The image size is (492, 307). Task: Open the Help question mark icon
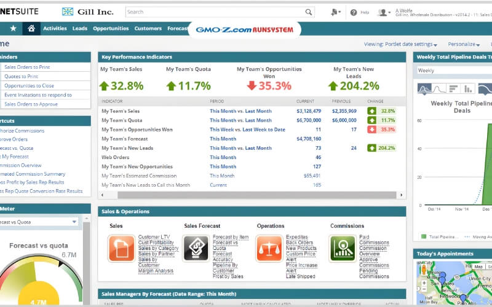(x=354, y=12)
